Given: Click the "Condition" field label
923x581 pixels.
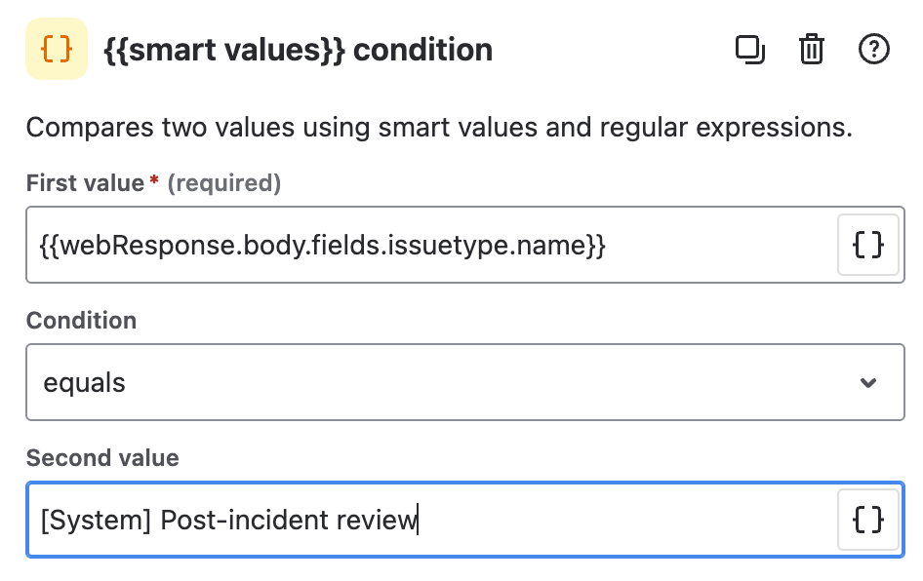Looking at the screenshot, I should tap(81, 321).
